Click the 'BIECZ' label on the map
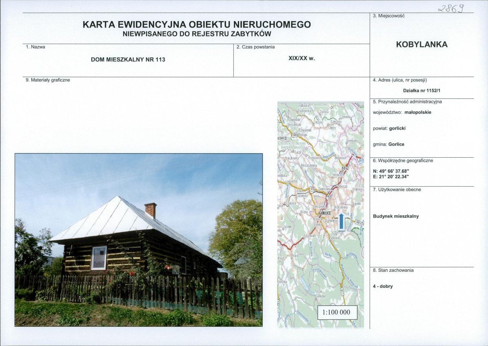Screen dimensions: 488x346 tap(345, 168)
